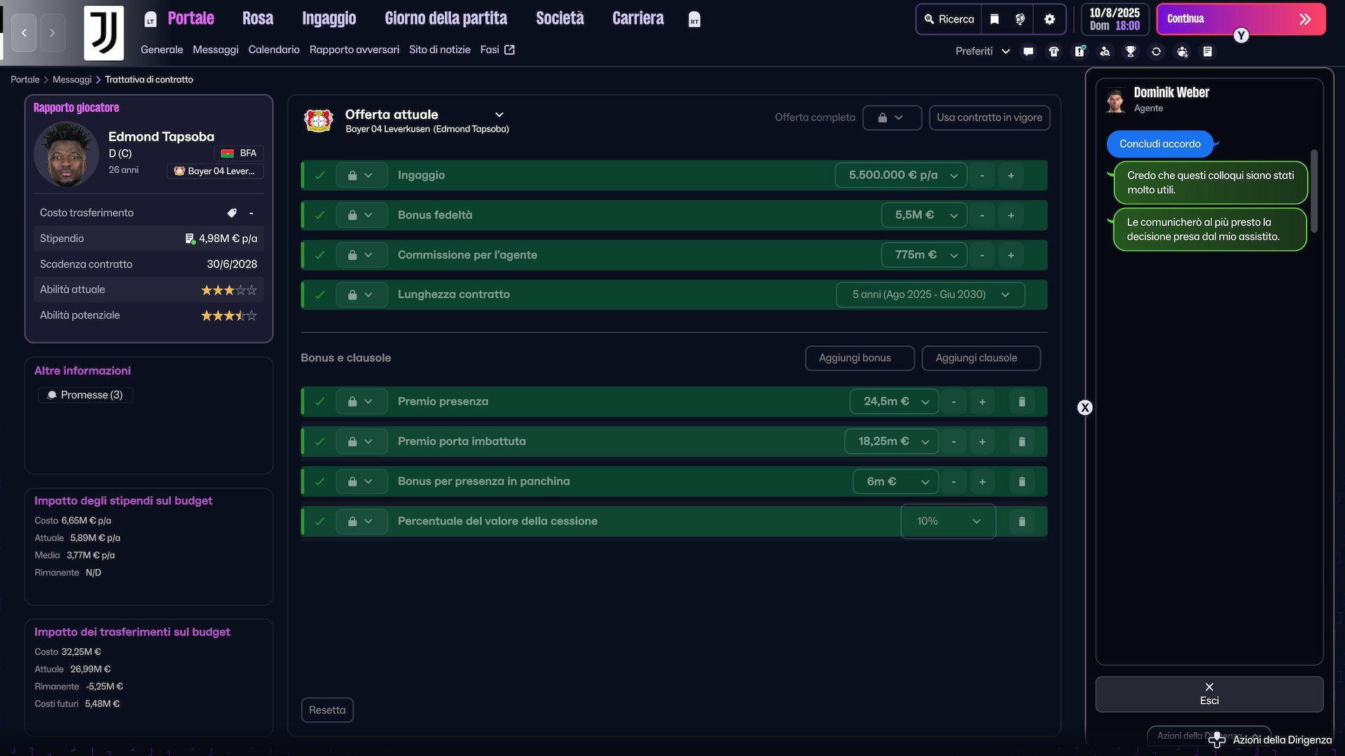Open the Calendario subtab
1345x756 pixels.
273,50
